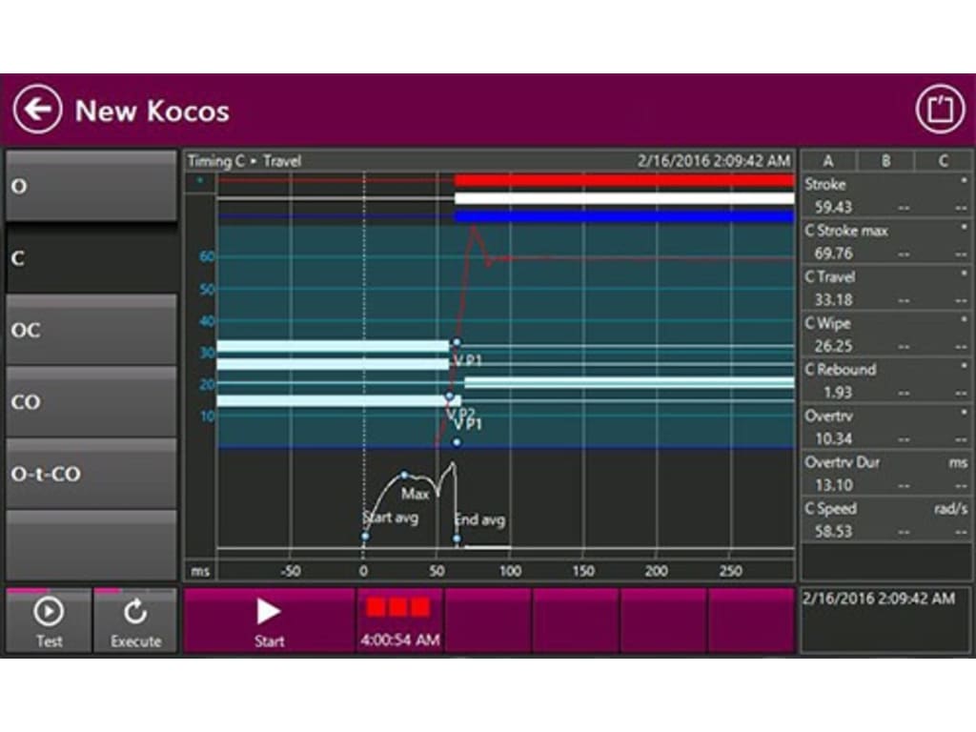Click the Overtrv Dur value 13.10
976x732 pixels.
pos(833,485)
